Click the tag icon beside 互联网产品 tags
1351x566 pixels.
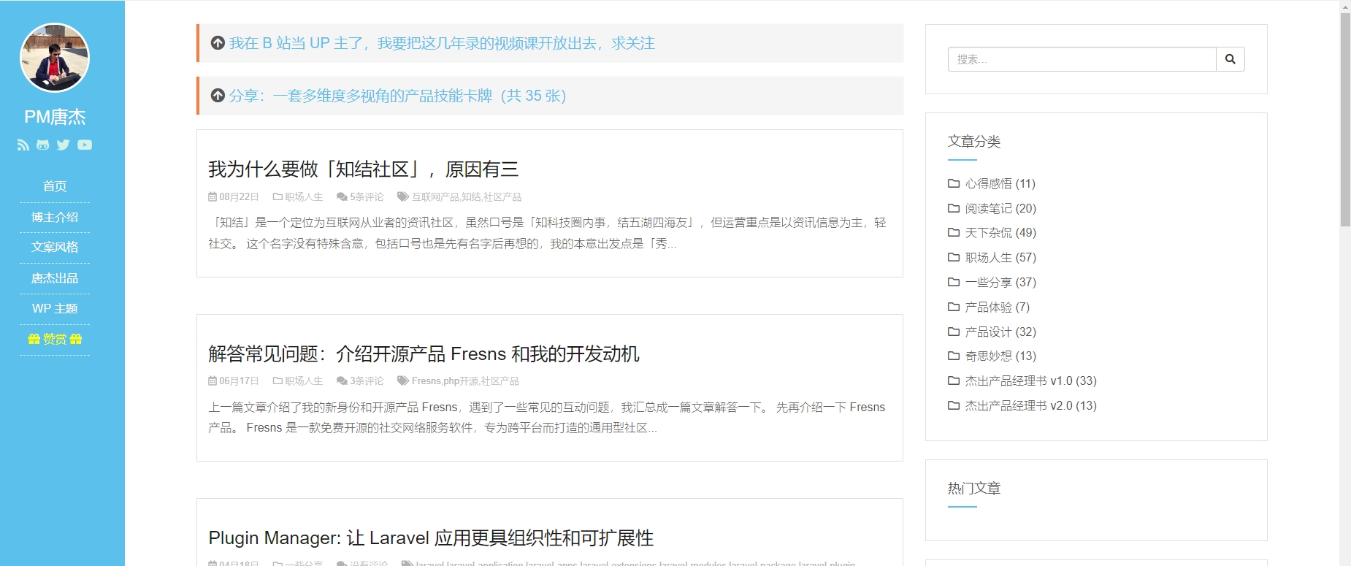(x=403, y=196)
